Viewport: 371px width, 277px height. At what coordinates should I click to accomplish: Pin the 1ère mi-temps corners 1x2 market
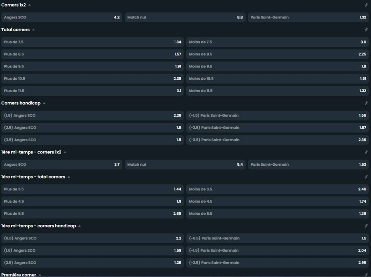tap(366, 152)
